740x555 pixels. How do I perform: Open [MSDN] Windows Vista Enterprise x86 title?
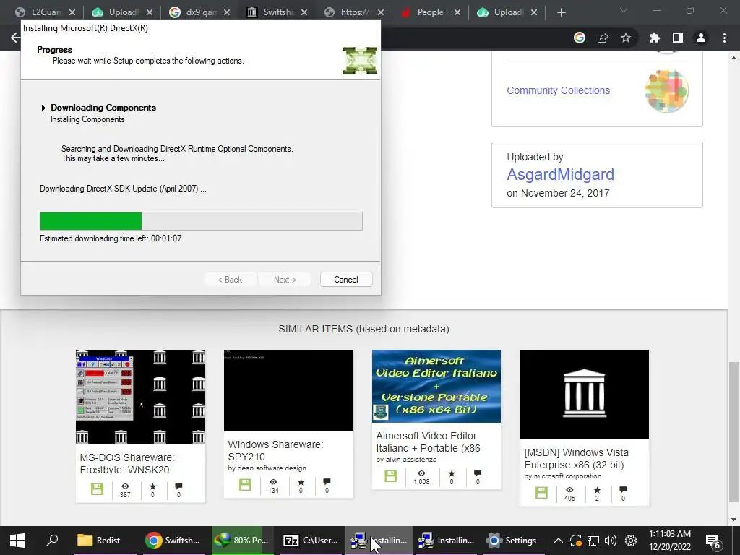576,459
